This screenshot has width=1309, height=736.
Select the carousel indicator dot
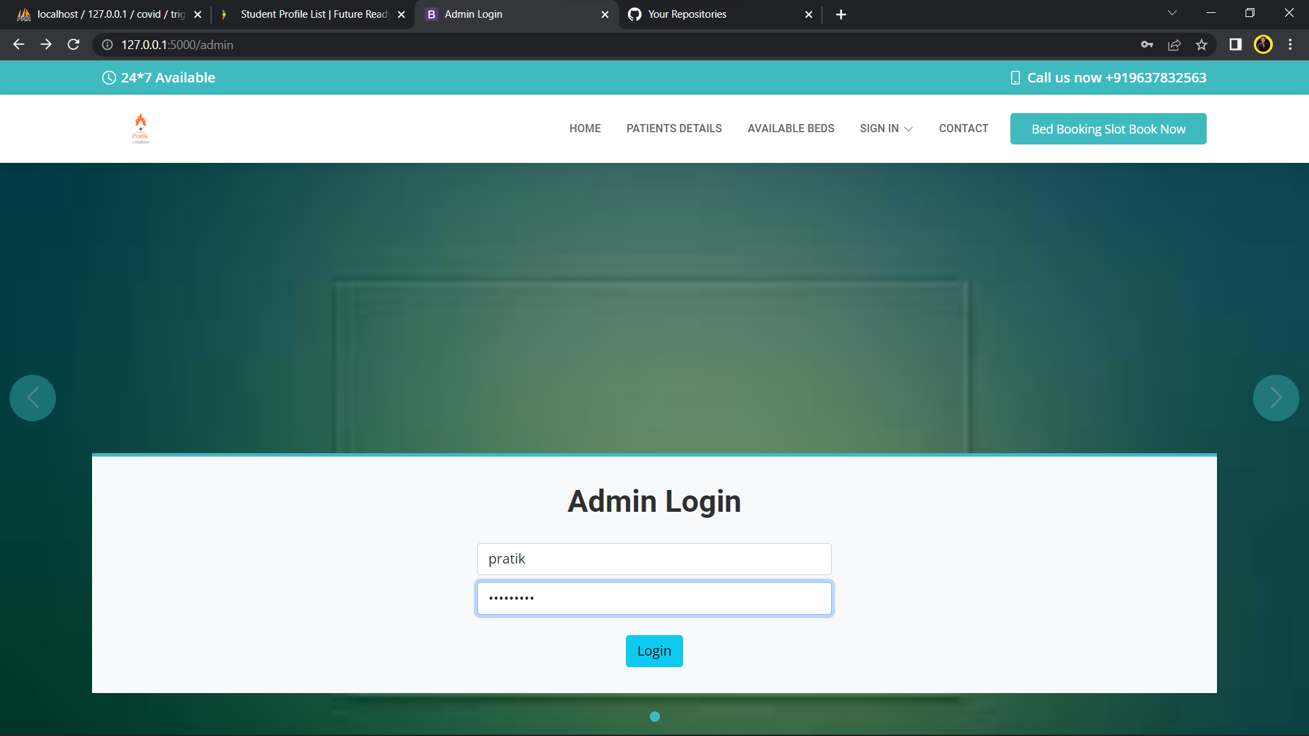654,716
